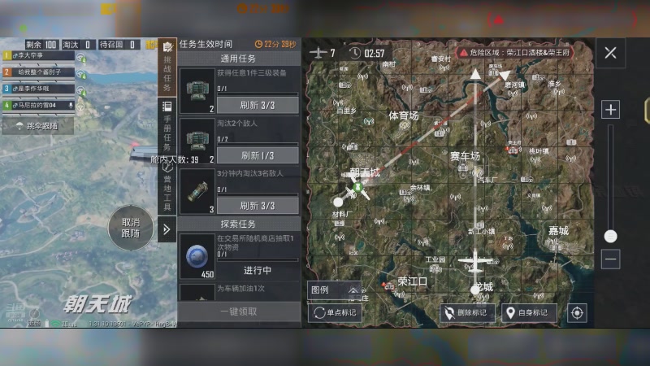Click the white route end dot near 龙城
The width and height of the screenshot is (650, 366).
pyautogui.click(x=475, y=290)
